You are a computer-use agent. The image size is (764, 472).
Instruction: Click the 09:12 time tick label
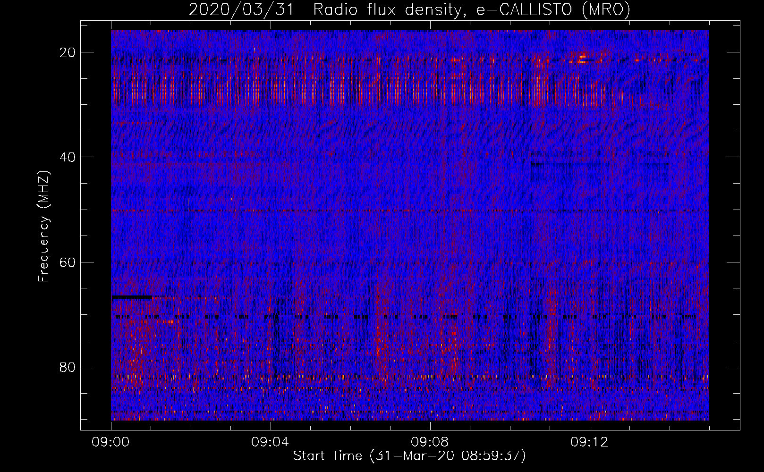pos(589,442)
